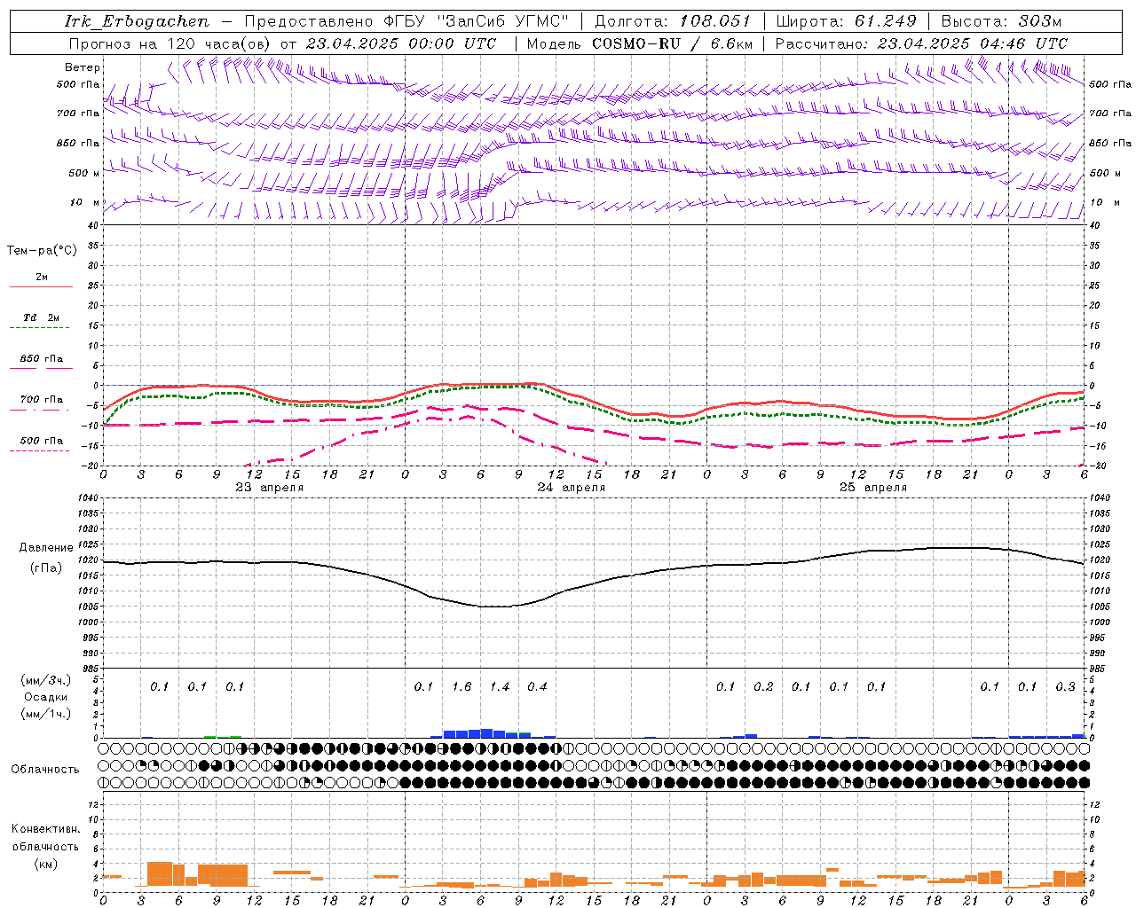Click the "Тем-ра(°C)" temperature panel label
Screen dimensions: 1136x908
42,251
